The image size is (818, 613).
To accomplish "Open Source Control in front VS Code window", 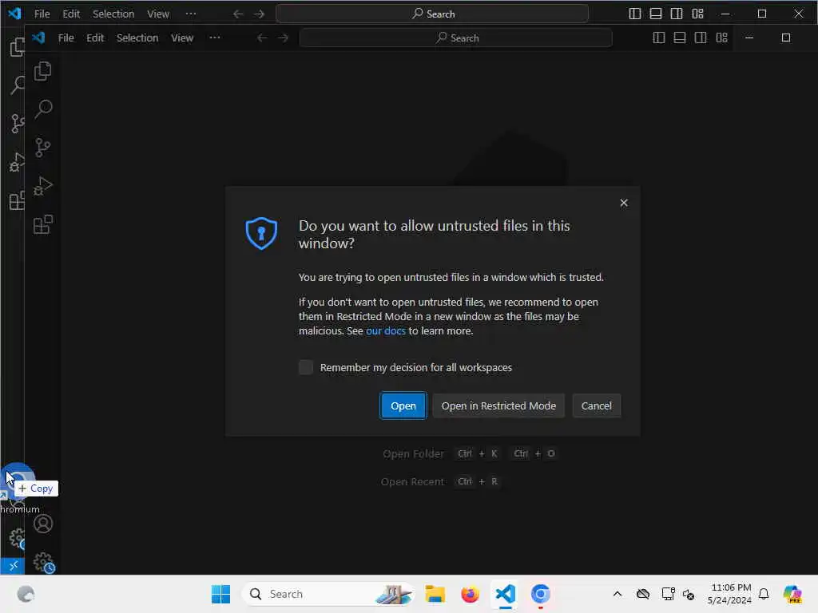I will pyautogui.click(x=43, y=148).
